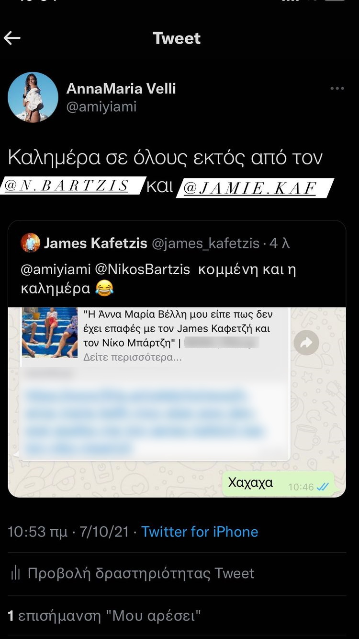Open AnnaMaria Velli's profile picture

[x=33, y=97]
